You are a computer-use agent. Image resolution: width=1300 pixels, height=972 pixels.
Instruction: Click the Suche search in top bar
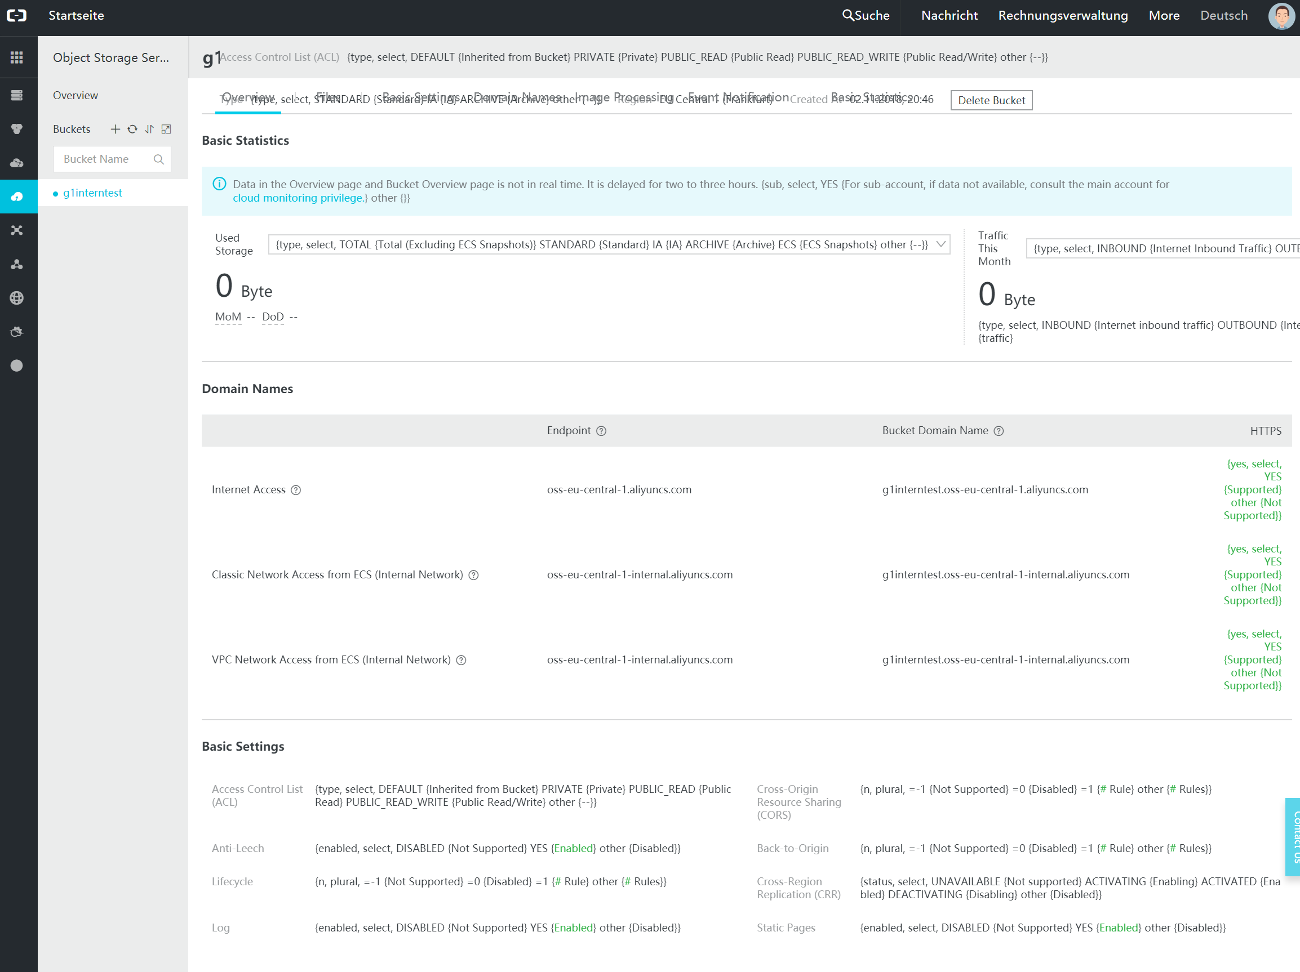click(x=866, y=16)
